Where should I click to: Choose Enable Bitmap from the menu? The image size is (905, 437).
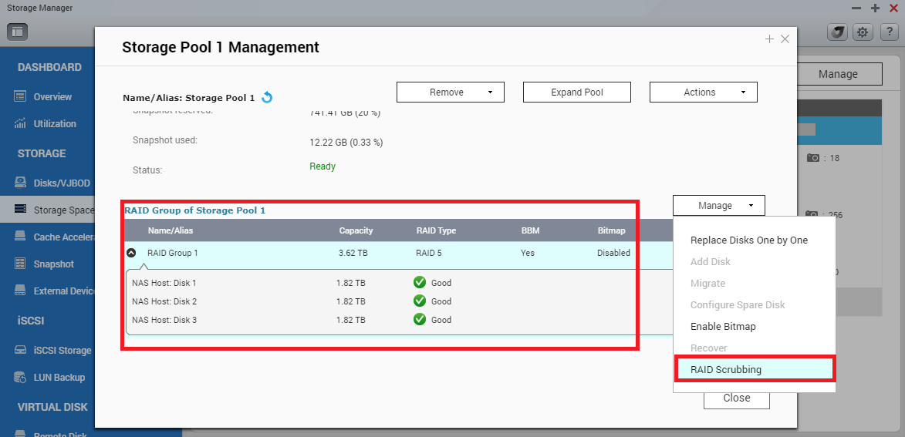coord(755,326)
